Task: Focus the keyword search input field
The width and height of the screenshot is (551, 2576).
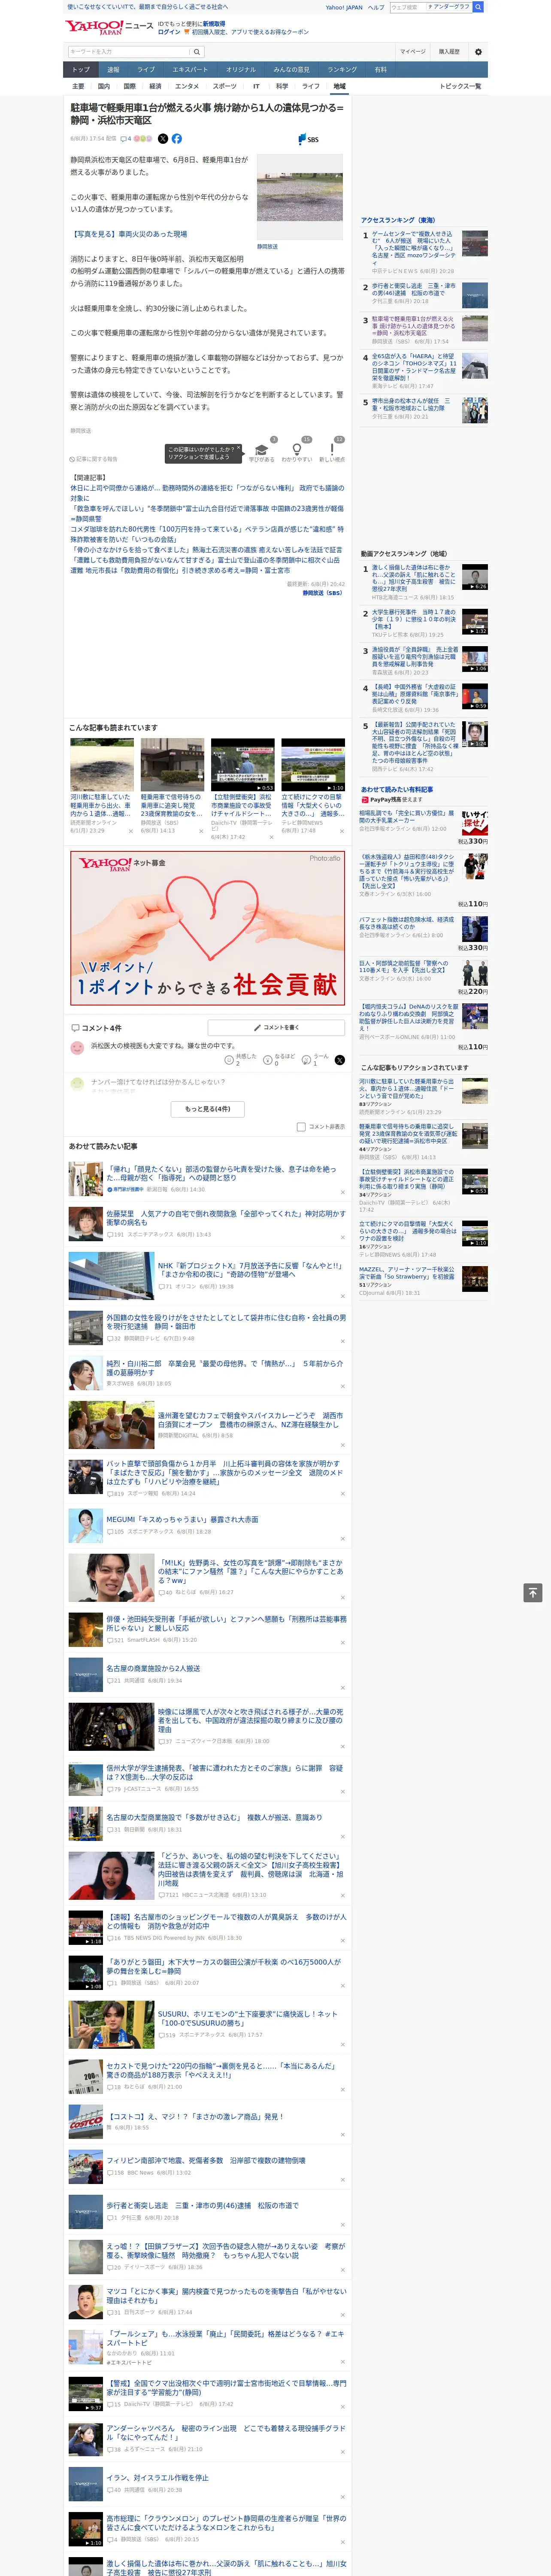Action: tap(129, 52)
